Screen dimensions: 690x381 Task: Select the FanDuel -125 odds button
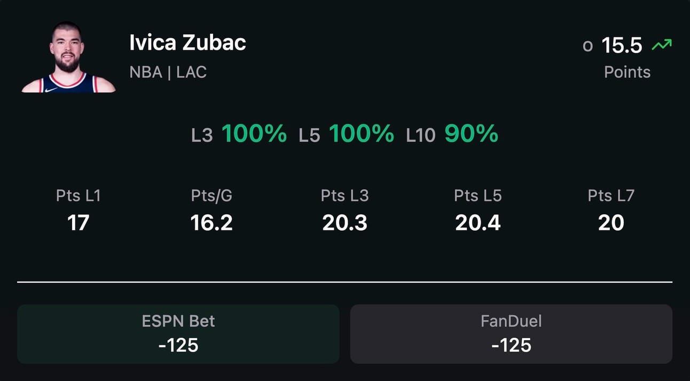511,334
